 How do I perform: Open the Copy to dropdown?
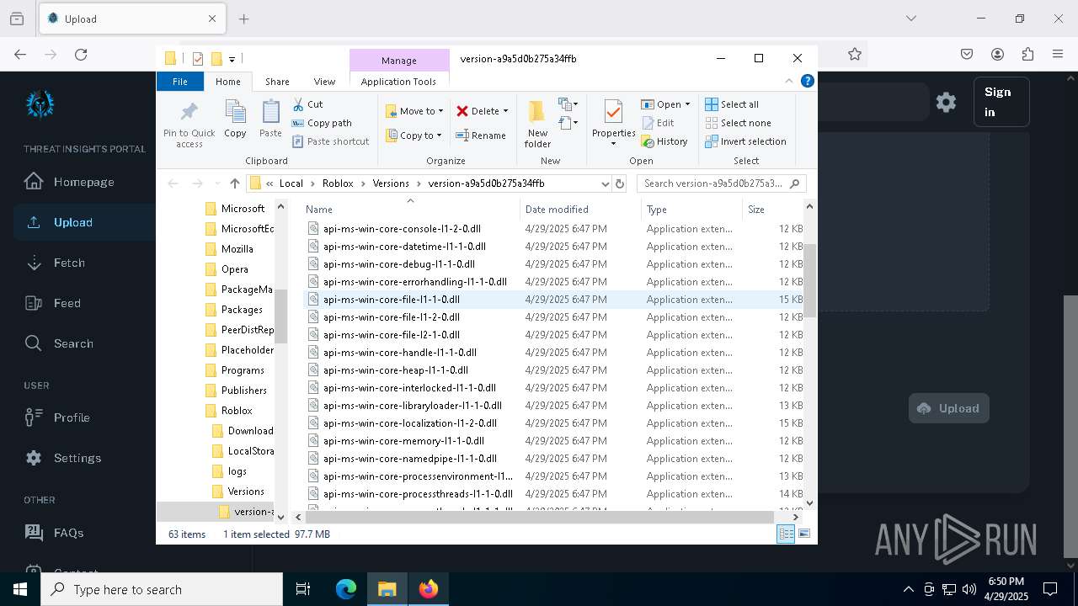pos(414,136)
